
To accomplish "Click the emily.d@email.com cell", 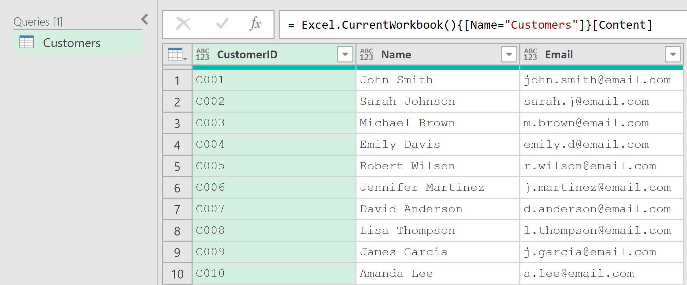I will point(602,145).
